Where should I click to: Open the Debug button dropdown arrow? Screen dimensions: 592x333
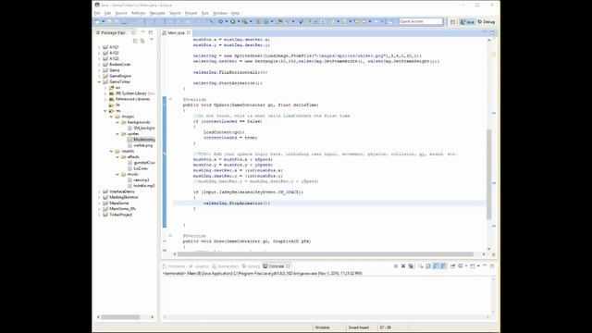pos(227,22)
